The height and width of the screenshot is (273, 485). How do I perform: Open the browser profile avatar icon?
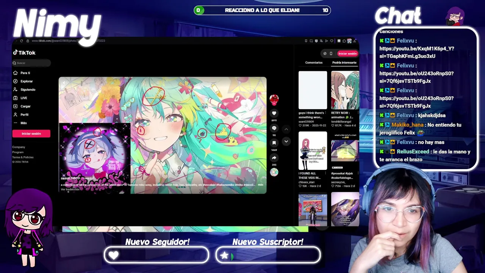349,41
